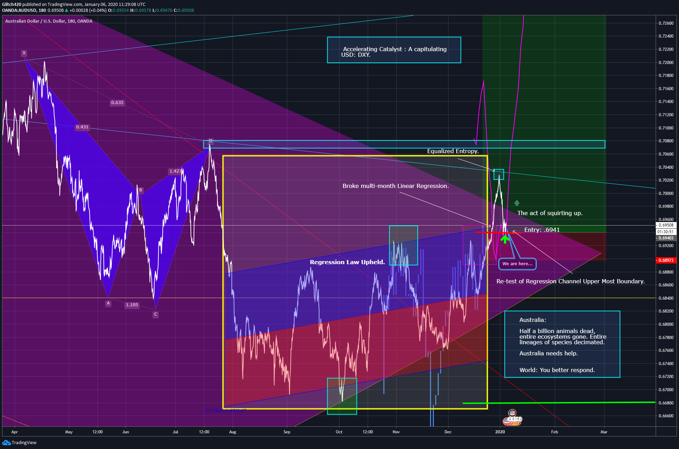Click the High value 0.69578 in the header
Viewport: 679px width, 449px height.
(143, 10)
